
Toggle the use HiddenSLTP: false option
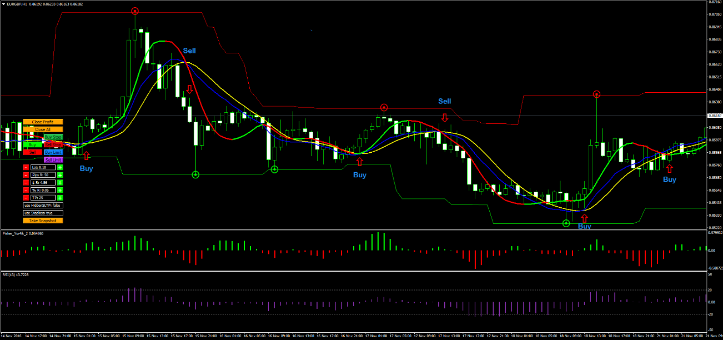click(x=43, y=206)
